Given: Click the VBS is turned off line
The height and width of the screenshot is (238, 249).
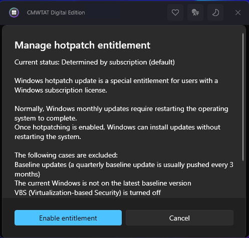Looking at the screenshot, I should tap(88, 192).
